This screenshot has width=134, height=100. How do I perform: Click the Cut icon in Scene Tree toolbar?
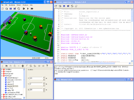[2, 66]
